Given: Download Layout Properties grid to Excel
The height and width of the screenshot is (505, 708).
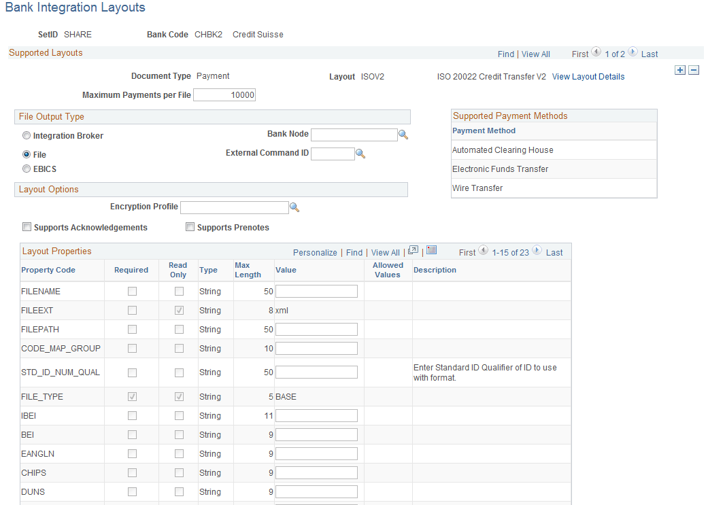Looking at the screenshot, I should point(431,250).
